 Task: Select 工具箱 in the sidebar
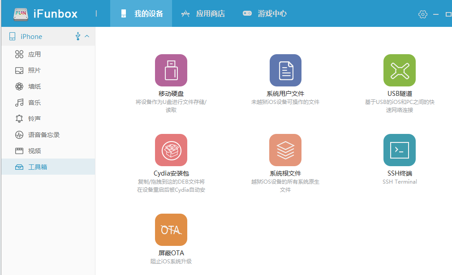pyautogui.click(x=48, y=167)
